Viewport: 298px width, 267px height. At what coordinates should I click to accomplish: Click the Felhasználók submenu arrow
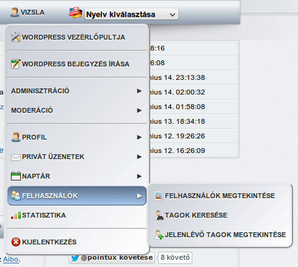[x=139, y=196]
